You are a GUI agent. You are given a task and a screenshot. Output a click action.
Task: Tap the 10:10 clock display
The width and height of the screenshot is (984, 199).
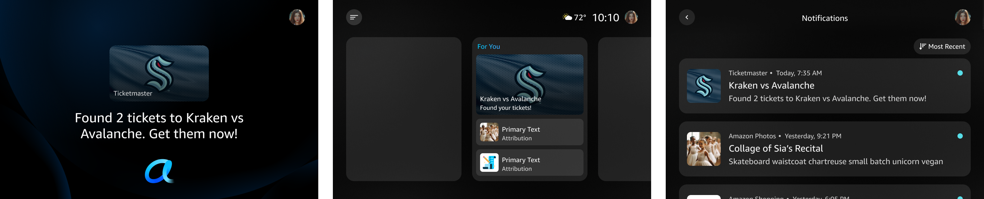tap(605, 18)
